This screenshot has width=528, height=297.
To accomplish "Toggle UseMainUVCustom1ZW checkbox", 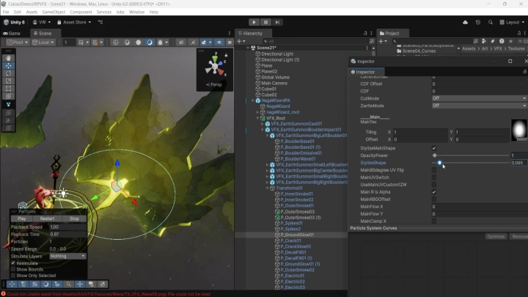I will [434, 185].
